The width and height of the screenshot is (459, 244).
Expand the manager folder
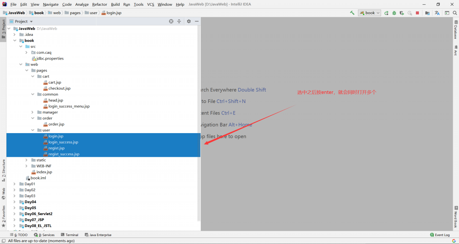(33, 112)
